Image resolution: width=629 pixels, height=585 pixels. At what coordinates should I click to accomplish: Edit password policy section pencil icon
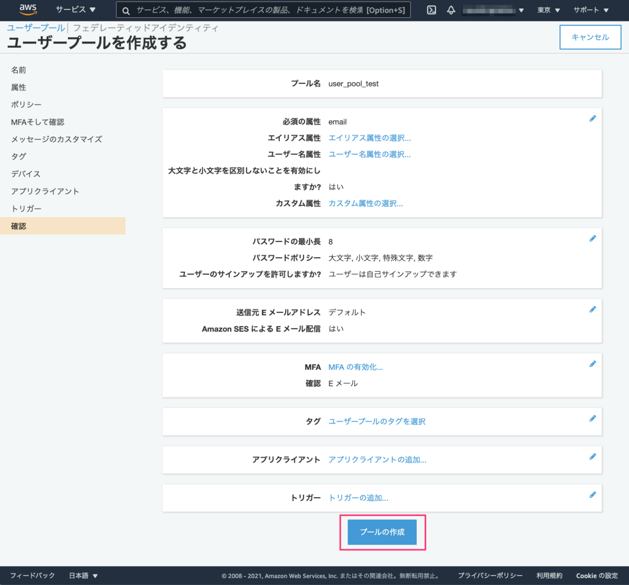pyautogui.click(x=593, y=238)
